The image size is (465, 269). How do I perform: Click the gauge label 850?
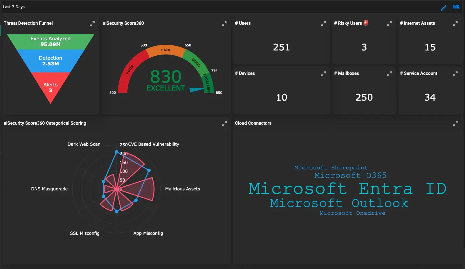point(219,93)
